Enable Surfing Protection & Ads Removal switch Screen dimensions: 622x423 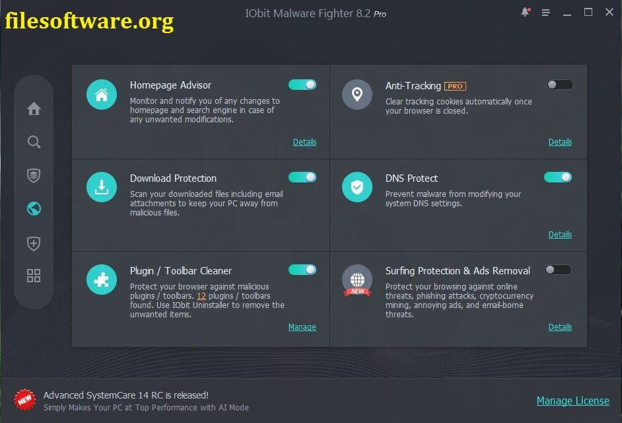tap(558, 270)
